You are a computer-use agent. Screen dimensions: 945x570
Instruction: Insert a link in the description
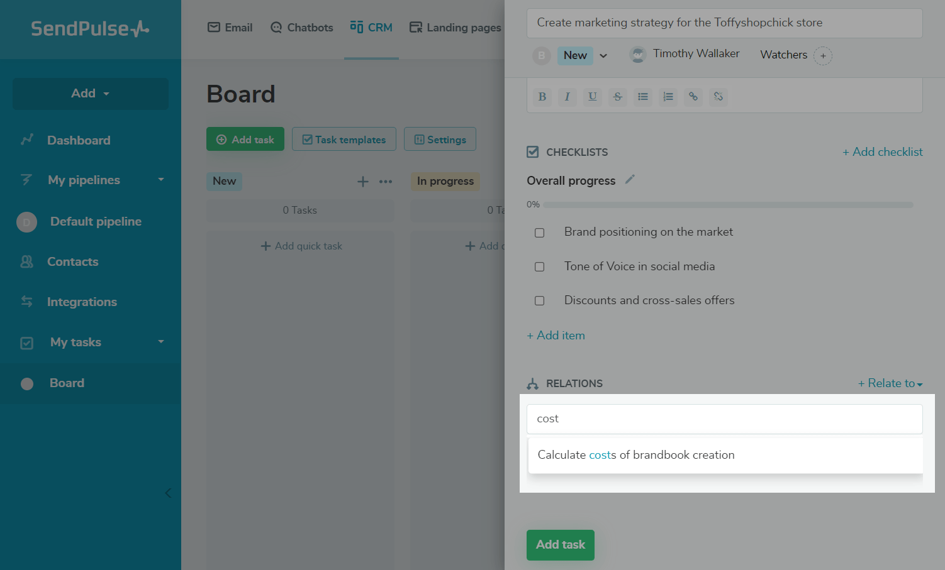(x=693, y=97)
